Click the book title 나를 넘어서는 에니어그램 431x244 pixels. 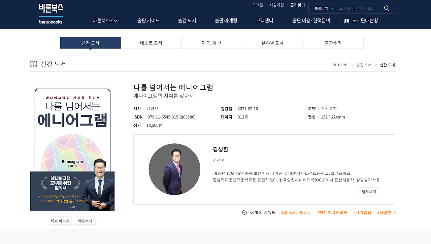point(173,88)
